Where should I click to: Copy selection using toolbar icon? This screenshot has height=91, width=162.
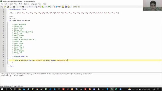point(21,7)
